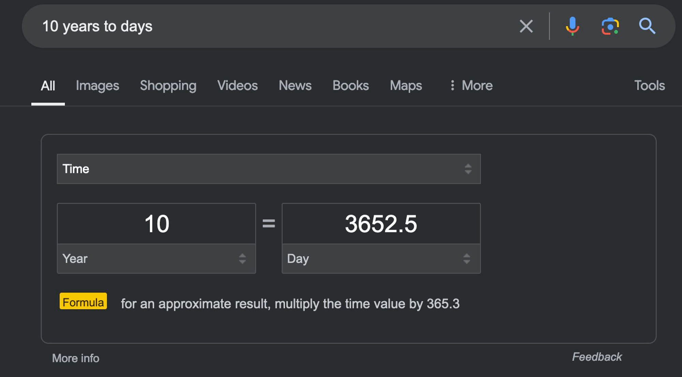Open the search Tools button
The image size is (682, 377).
(x=649, y=86)
